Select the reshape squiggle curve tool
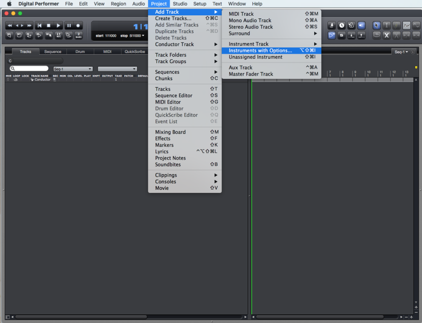 coord(406,26)
